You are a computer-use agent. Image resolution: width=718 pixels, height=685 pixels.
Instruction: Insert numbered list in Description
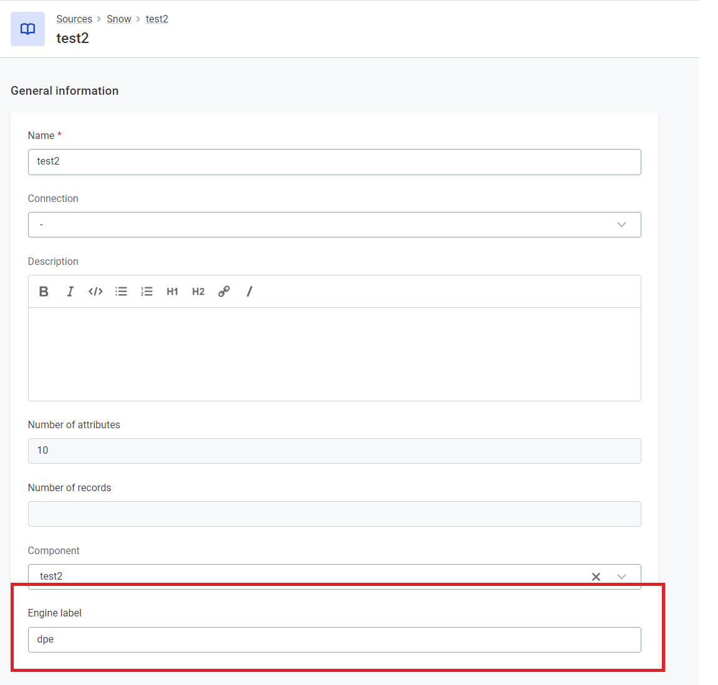pyautogui.click(x=146, y=292)
